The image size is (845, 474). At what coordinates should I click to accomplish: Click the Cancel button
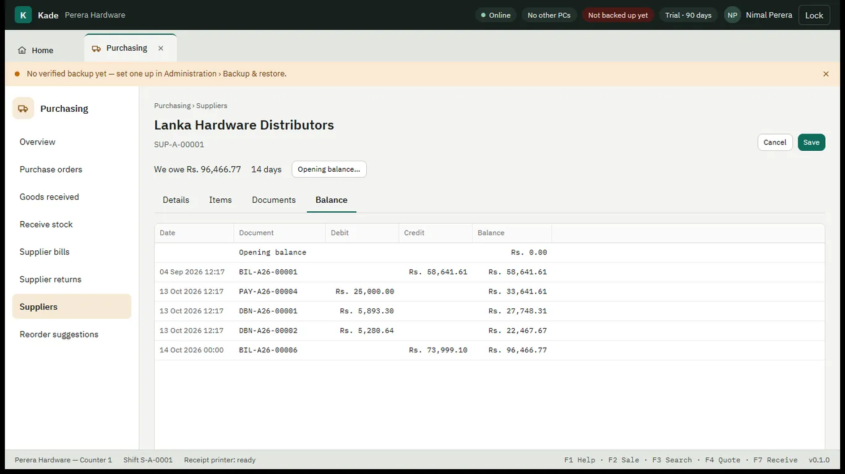[775, 142]
